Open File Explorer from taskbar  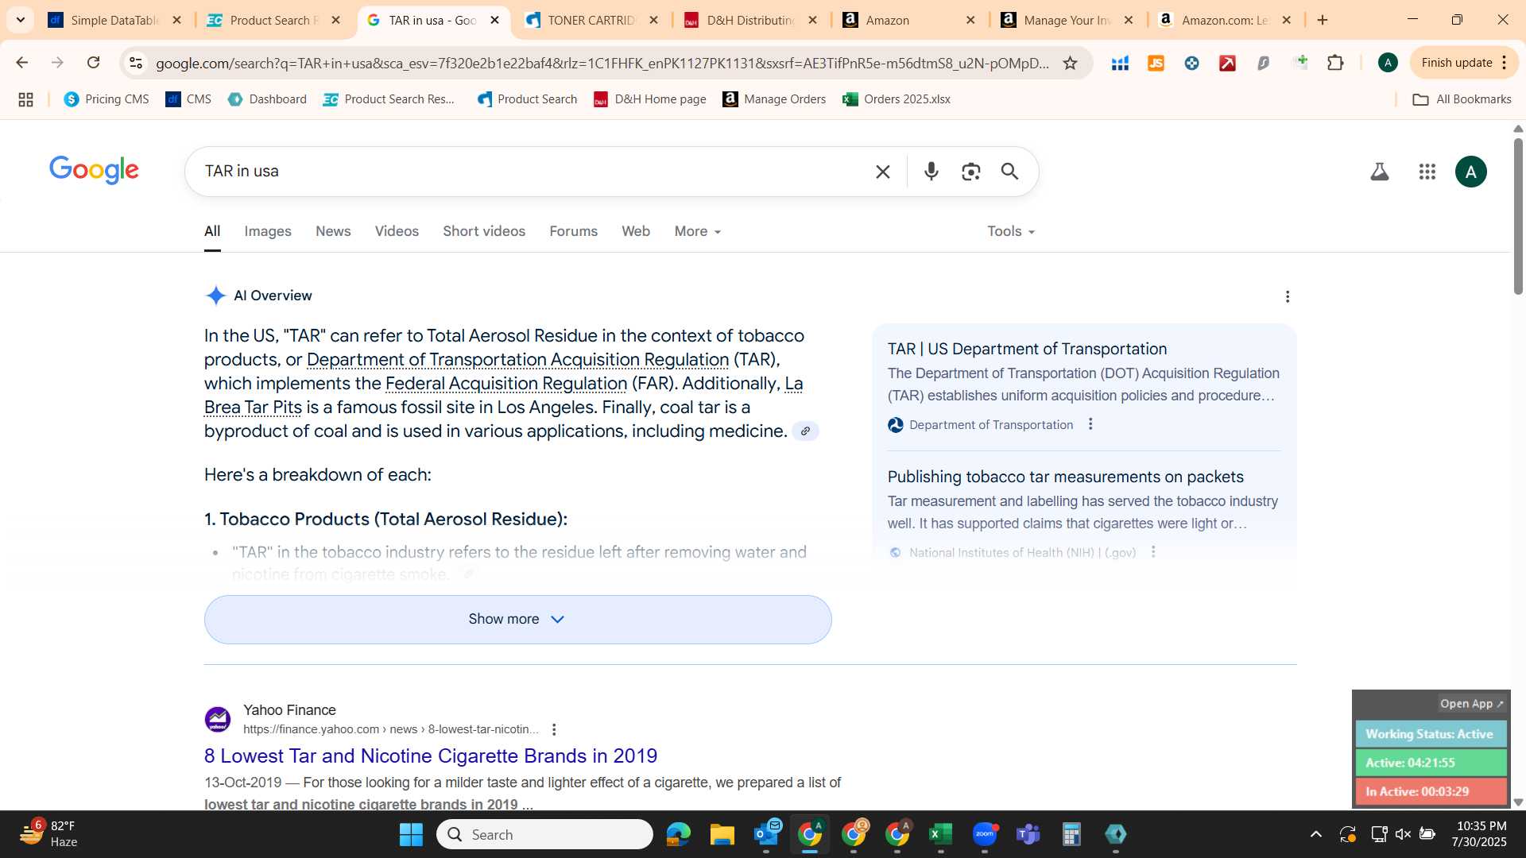coord(722,834)
